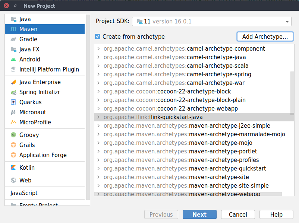Screen dimensions: 299x223
Task: Expand camel-archetype-component node
Action: 98,49
